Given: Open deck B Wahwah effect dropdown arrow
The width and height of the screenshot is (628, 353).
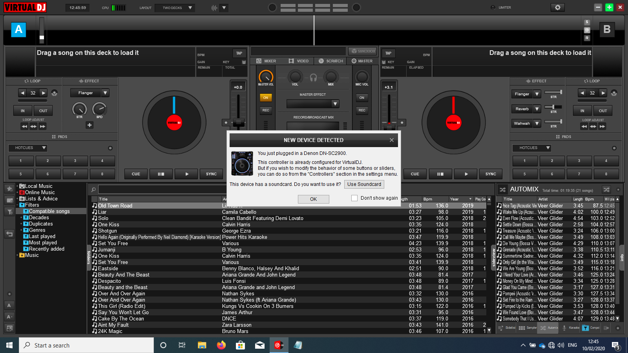Looking at the screenshot, I should coord(537,123).
